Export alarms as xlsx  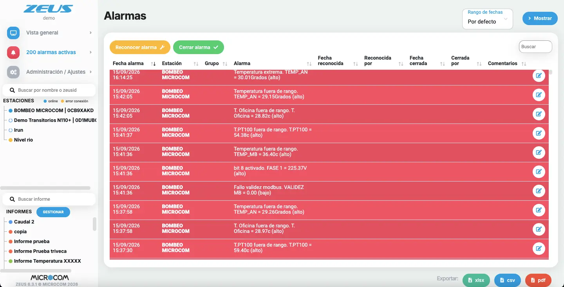click(476, 280)
